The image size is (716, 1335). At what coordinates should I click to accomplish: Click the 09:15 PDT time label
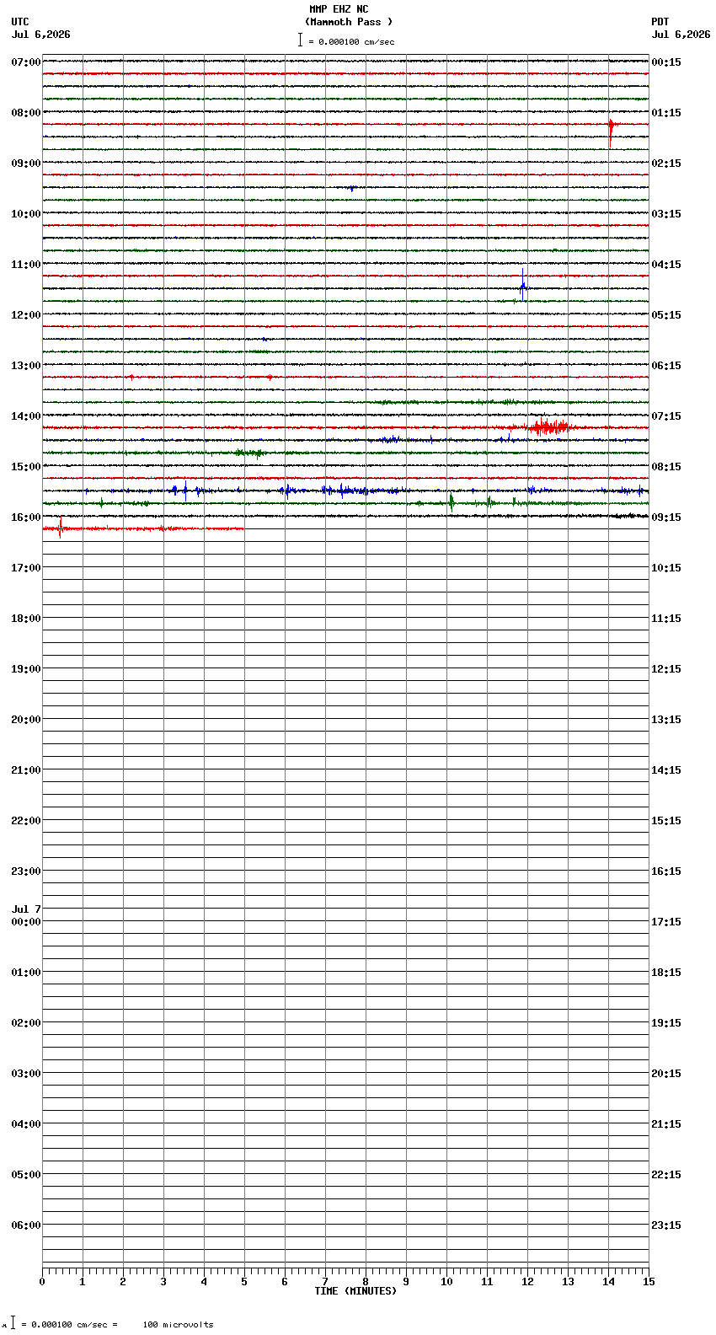click(x=666, y=517)
